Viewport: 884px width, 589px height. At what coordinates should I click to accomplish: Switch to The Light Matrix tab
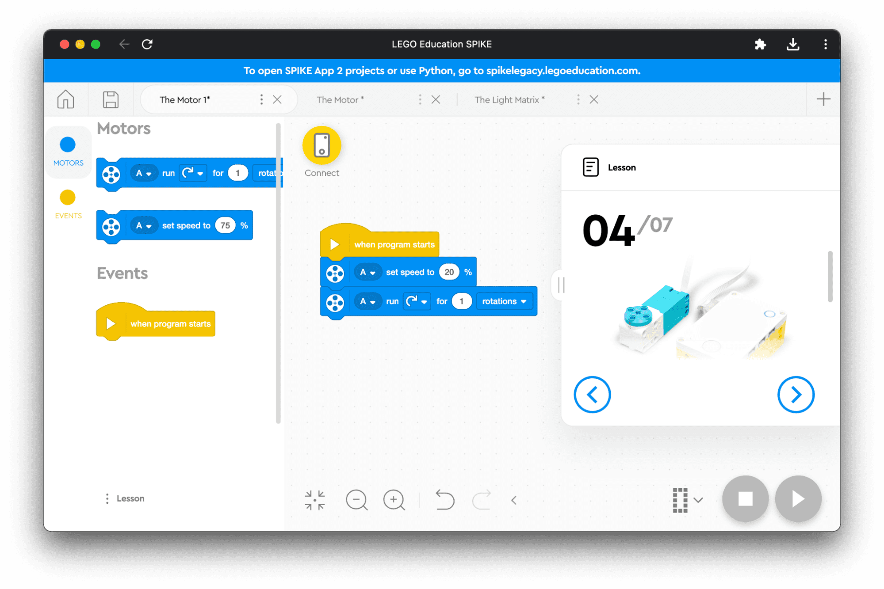coord(510,100)
